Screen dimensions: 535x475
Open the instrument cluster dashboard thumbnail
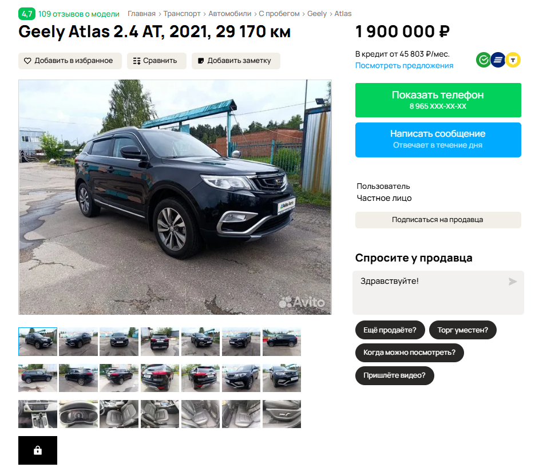click(x=78, y=414)
